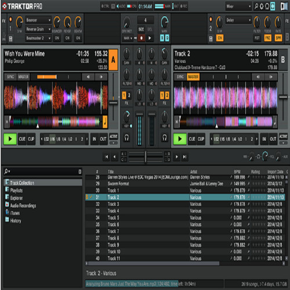Click the crossfader slider handle
The image size is (290, 290).
point(146,157)
